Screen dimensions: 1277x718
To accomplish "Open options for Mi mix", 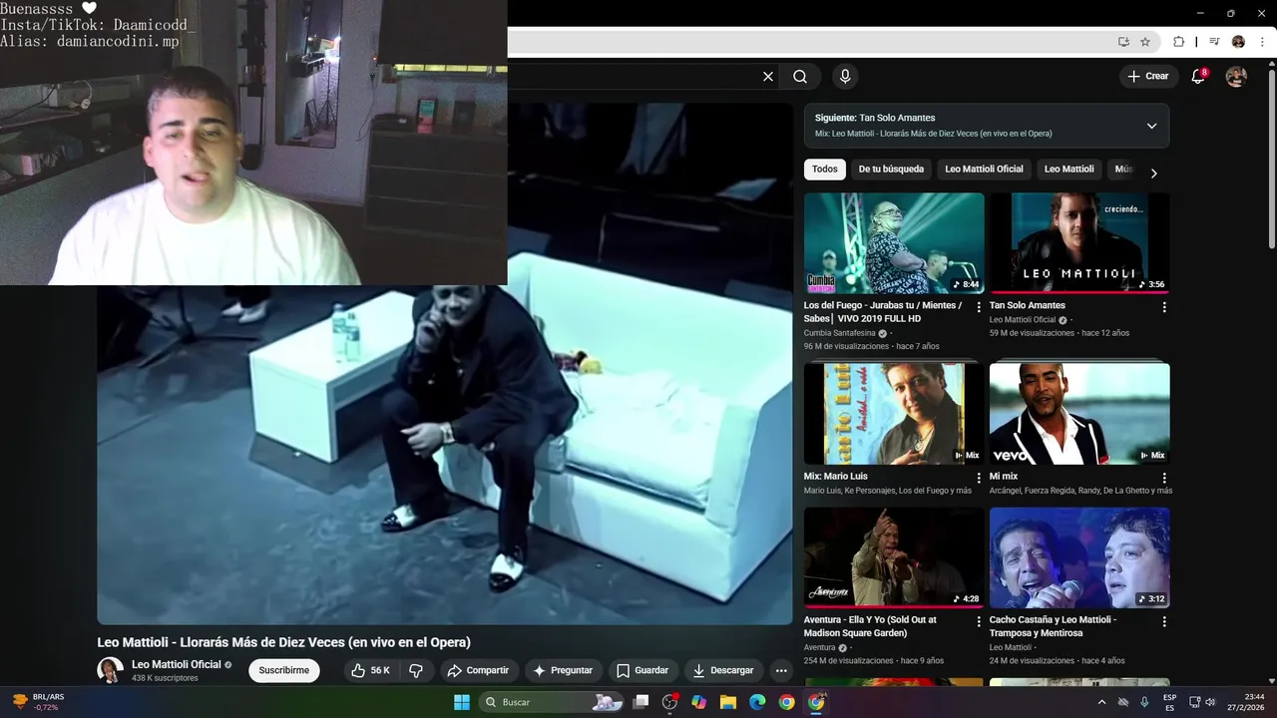I will [1164, 478].
